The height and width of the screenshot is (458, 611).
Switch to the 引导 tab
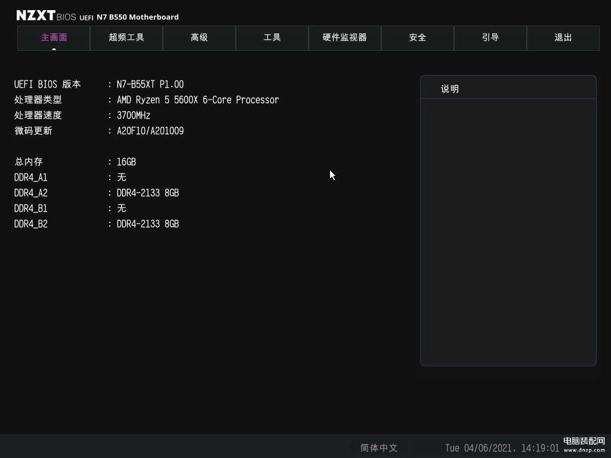[x=490, y=38]
